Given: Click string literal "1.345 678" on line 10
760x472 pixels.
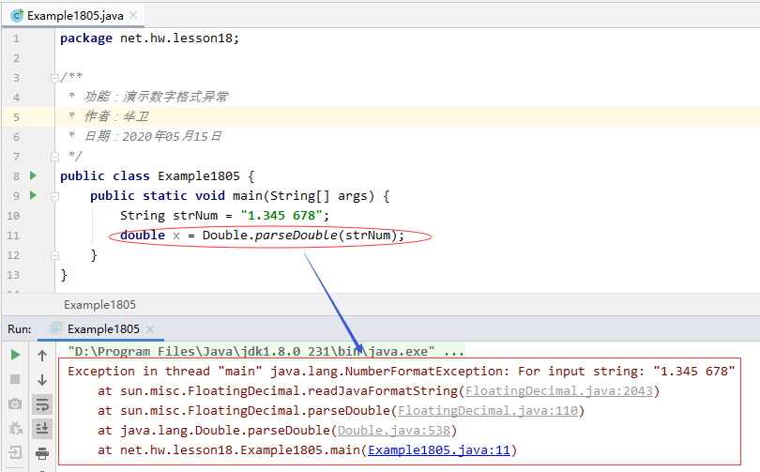Looking at the screenshot, I should [x=281, y=215].
